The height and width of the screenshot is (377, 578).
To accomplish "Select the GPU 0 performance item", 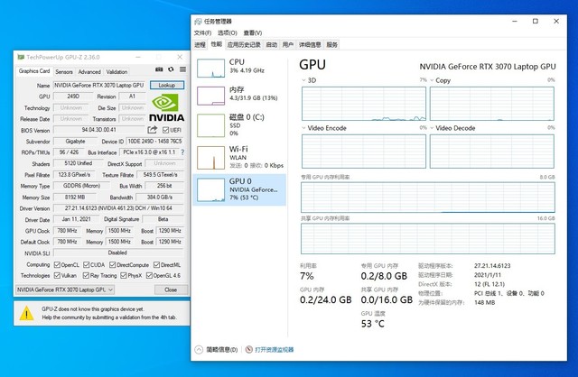I will coord(239,189).
